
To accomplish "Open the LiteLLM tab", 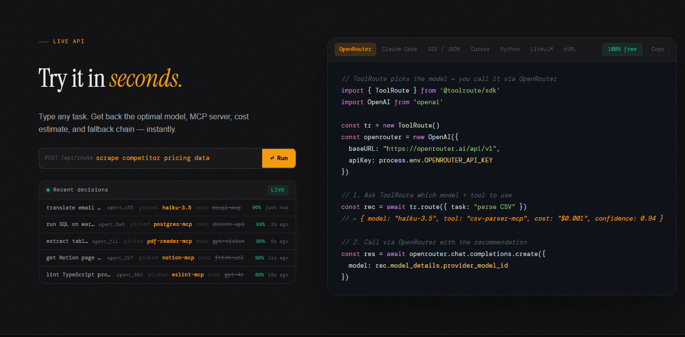I will click(x=542, y=49).
